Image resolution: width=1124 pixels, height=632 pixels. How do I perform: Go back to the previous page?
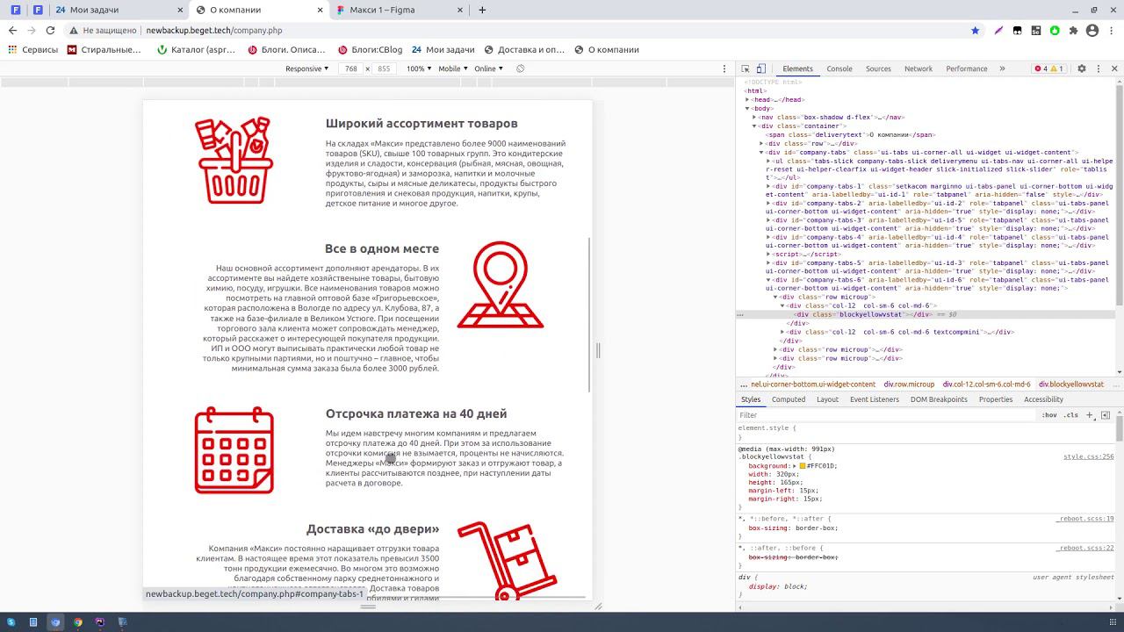tap(12, 30)
